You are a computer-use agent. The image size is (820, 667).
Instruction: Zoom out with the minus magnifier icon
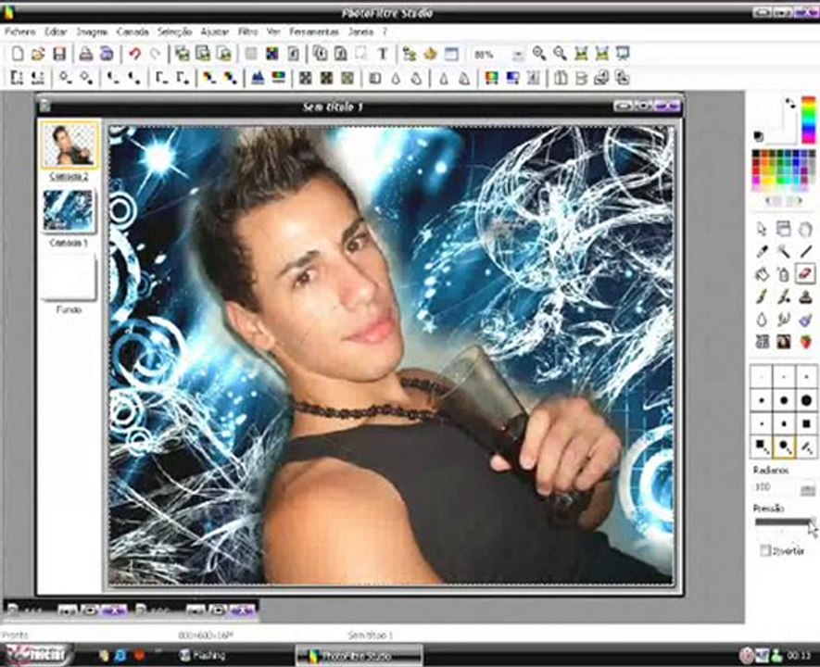point(560,54)
